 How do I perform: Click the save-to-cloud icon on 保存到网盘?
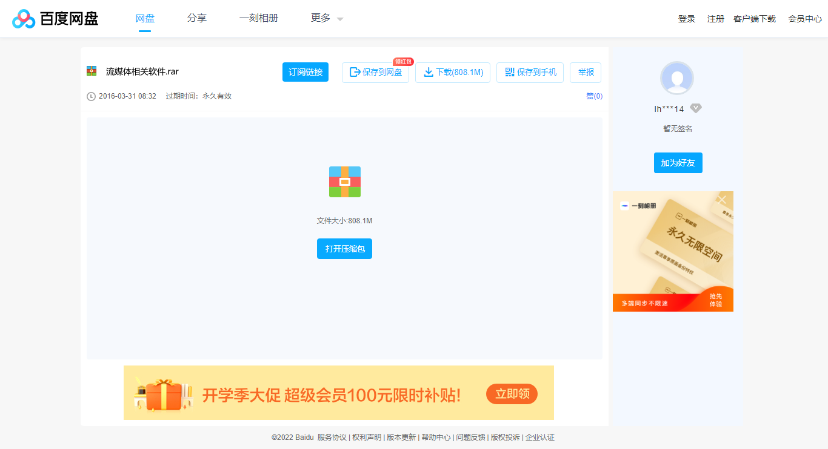click(354, 73)
